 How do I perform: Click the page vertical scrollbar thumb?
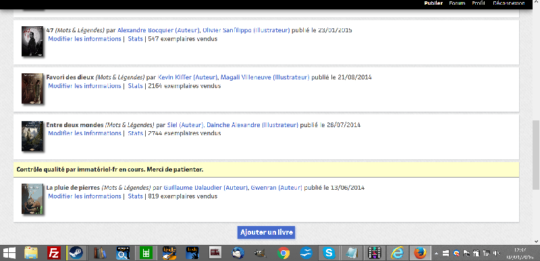pos(536,155)
